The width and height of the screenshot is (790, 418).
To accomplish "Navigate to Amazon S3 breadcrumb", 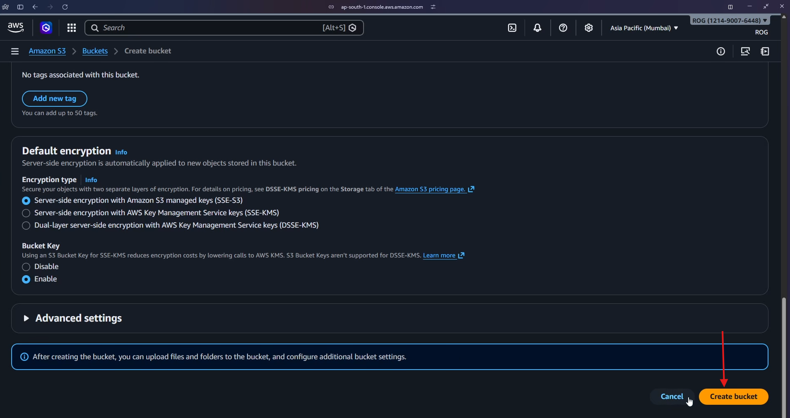I will [47, 51].
